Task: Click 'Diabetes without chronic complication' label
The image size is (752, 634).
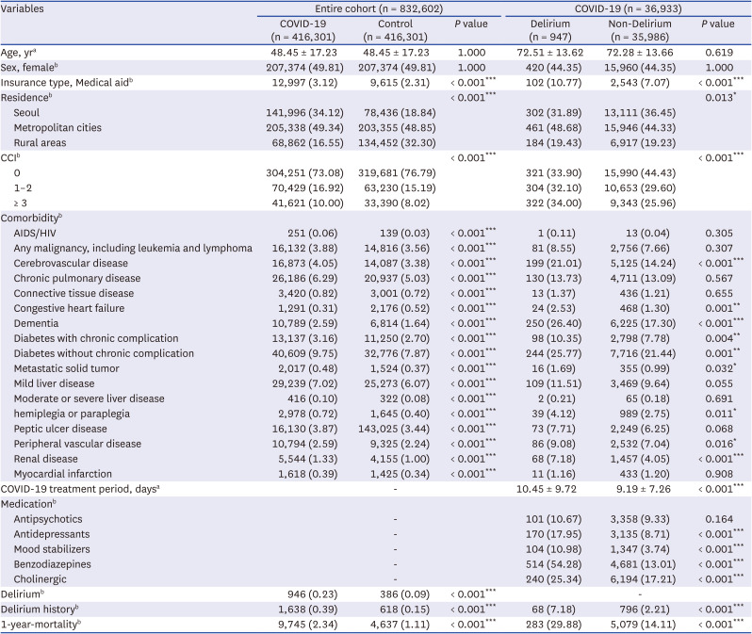Action: 104,353
